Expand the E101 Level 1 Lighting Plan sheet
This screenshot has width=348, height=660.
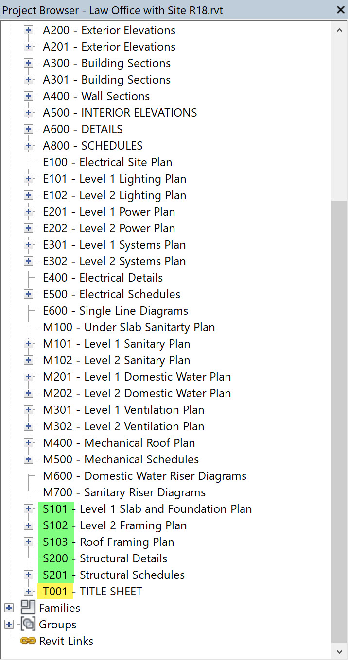click(28, 179)
